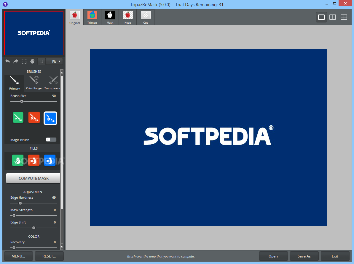Select the red cut fill bucket
This screenshot has height=264, width=354.
[34, 161]
